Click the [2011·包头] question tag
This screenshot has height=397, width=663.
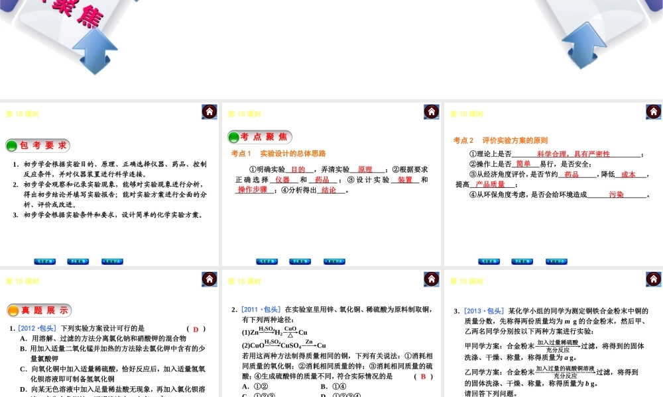pyautogui.click(x=261, y=309)
